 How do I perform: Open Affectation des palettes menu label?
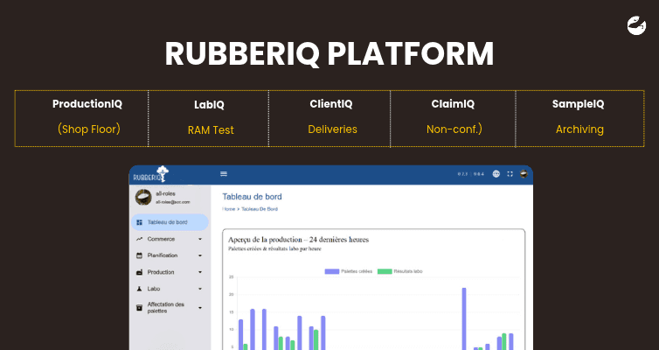pos(165,307)
